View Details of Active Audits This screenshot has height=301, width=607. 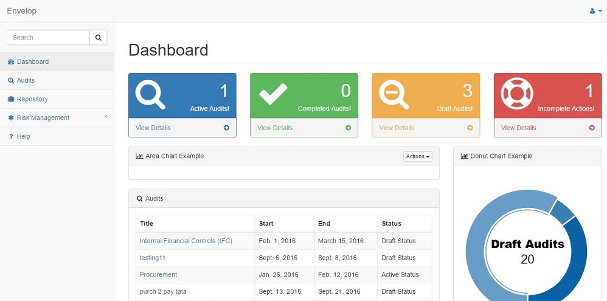coord(153,128)
